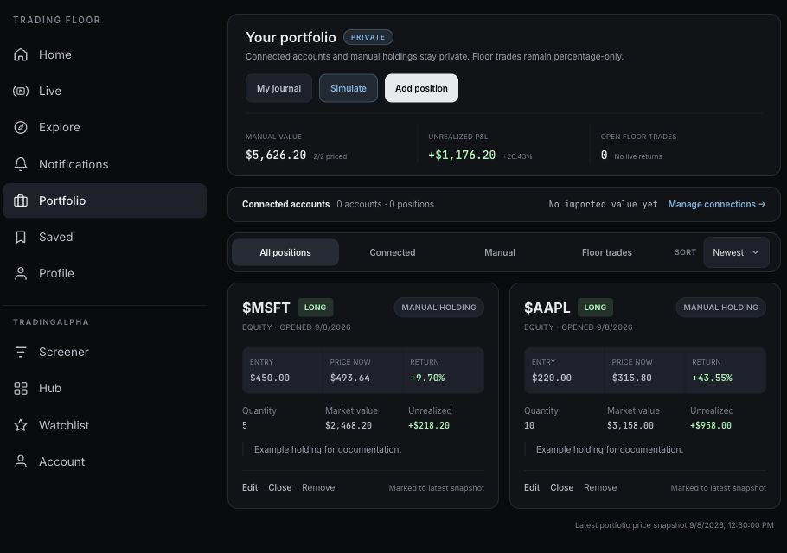Click the LONG badge on $MSFT

315,308
